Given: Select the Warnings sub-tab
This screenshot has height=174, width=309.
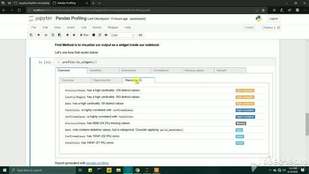Looking at the screenshot, I should (139, 80).
